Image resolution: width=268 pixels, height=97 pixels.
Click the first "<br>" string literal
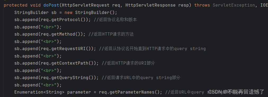click(50, 27)
